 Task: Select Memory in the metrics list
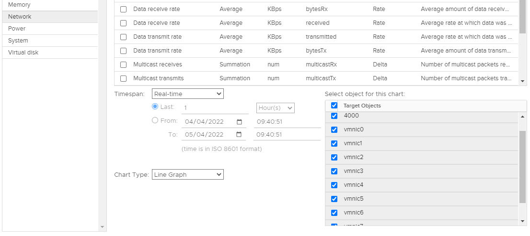pyautogui.click(x=50, y=5)
